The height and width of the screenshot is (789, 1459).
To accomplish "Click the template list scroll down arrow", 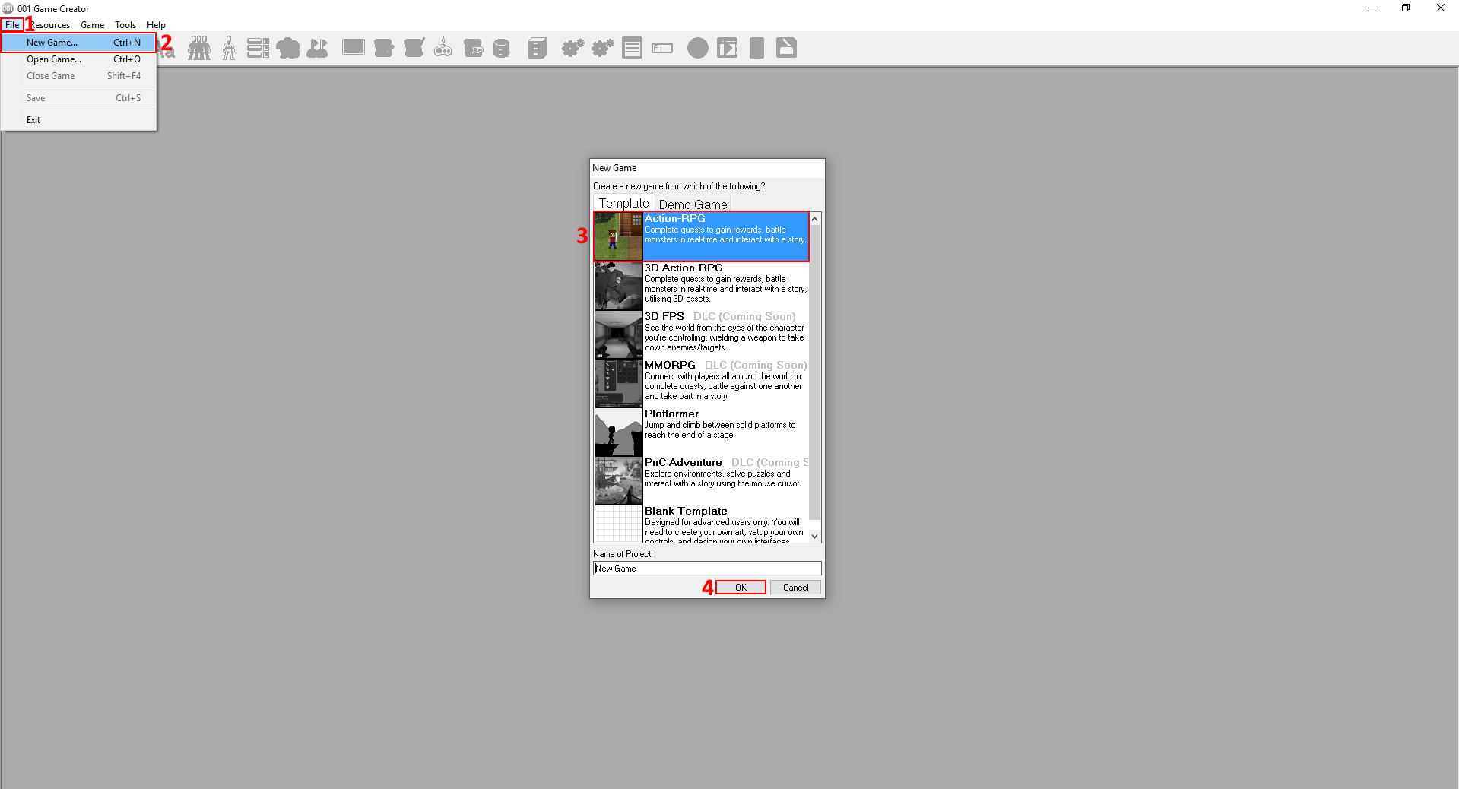I will (x=815, y=536).
